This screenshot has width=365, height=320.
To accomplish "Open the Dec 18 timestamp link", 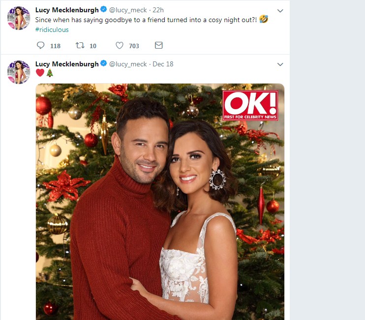I will 163,64.
